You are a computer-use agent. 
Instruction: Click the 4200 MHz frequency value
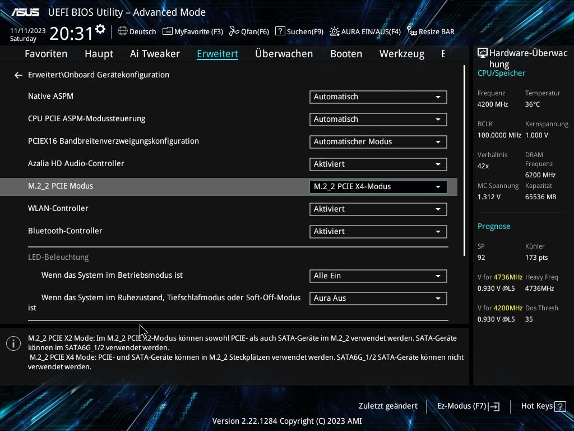click(492, 104)
